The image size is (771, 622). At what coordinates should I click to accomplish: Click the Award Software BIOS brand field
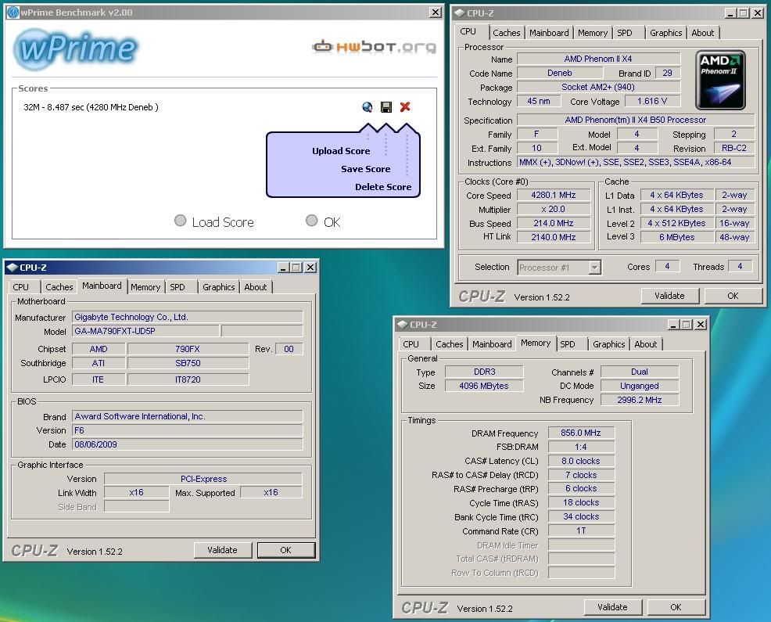188,416
